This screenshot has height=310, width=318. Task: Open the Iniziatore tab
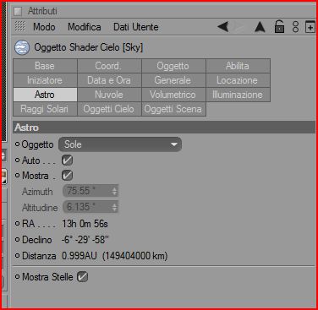[45, 80]
